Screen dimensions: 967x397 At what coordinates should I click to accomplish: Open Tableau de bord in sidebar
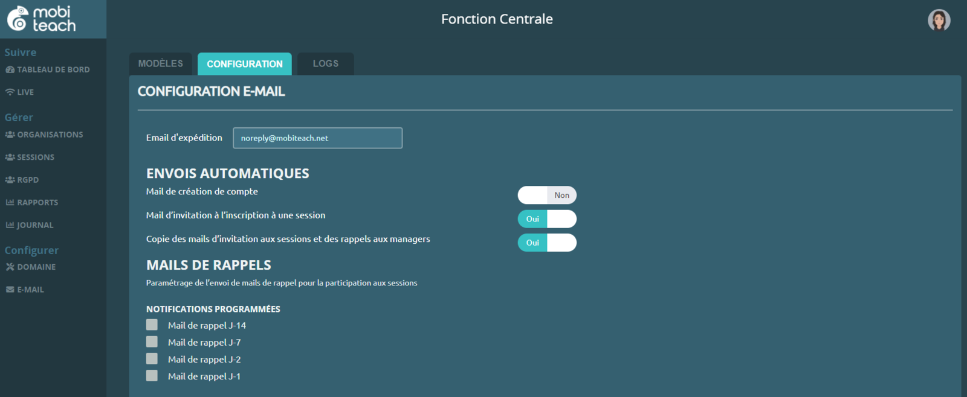pyautogui.click(x=48, y=69)
